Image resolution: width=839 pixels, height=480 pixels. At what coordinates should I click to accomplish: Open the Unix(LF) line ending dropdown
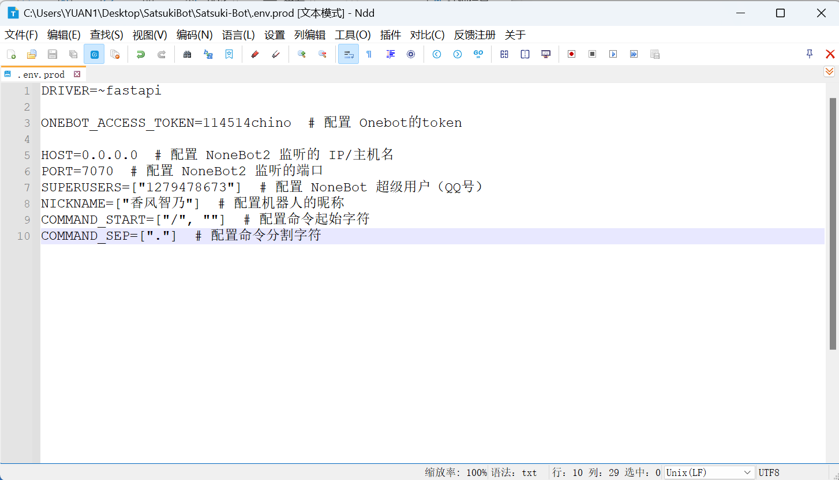pyautogui.click(x=710, y=473)
